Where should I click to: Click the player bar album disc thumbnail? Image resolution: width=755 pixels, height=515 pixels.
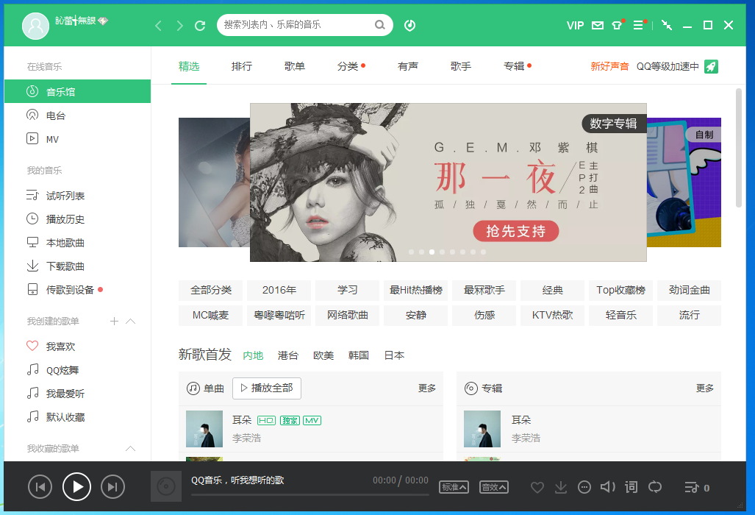click(x=166, y=486)
